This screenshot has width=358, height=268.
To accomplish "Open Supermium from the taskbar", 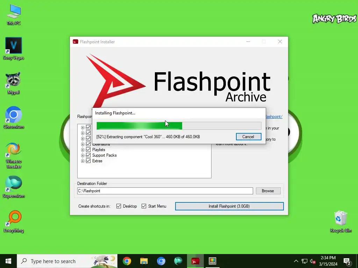I will [x=178, y=261].
